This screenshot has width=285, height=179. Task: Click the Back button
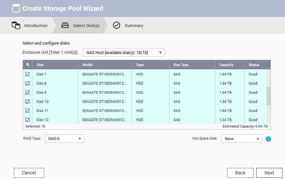click(x=240, y=173)
